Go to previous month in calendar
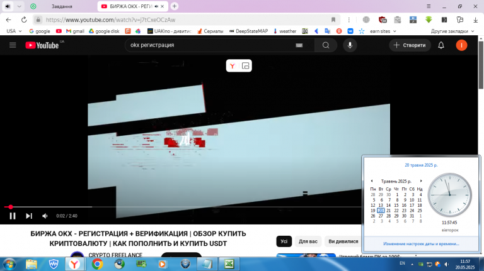Screen dimensions: 484x271 click(372, 181)
